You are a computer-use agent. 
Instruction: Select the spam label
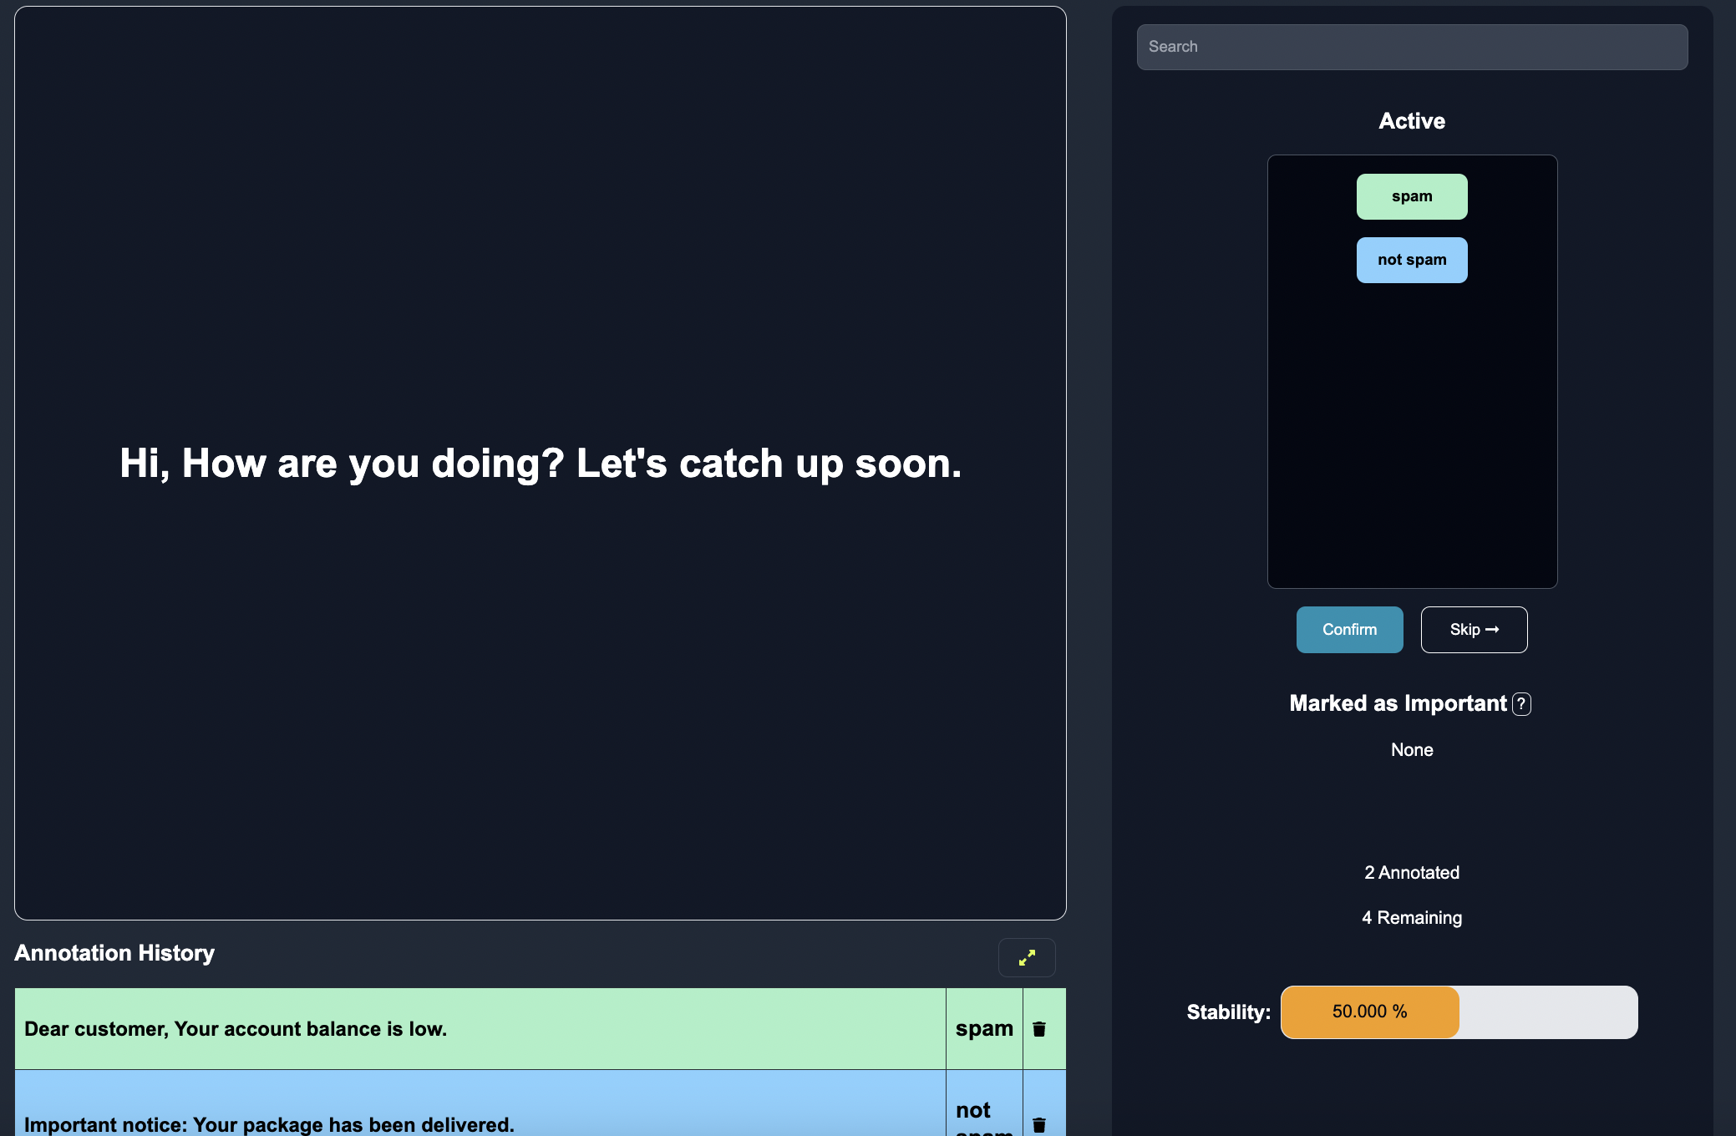[1412, 197]
